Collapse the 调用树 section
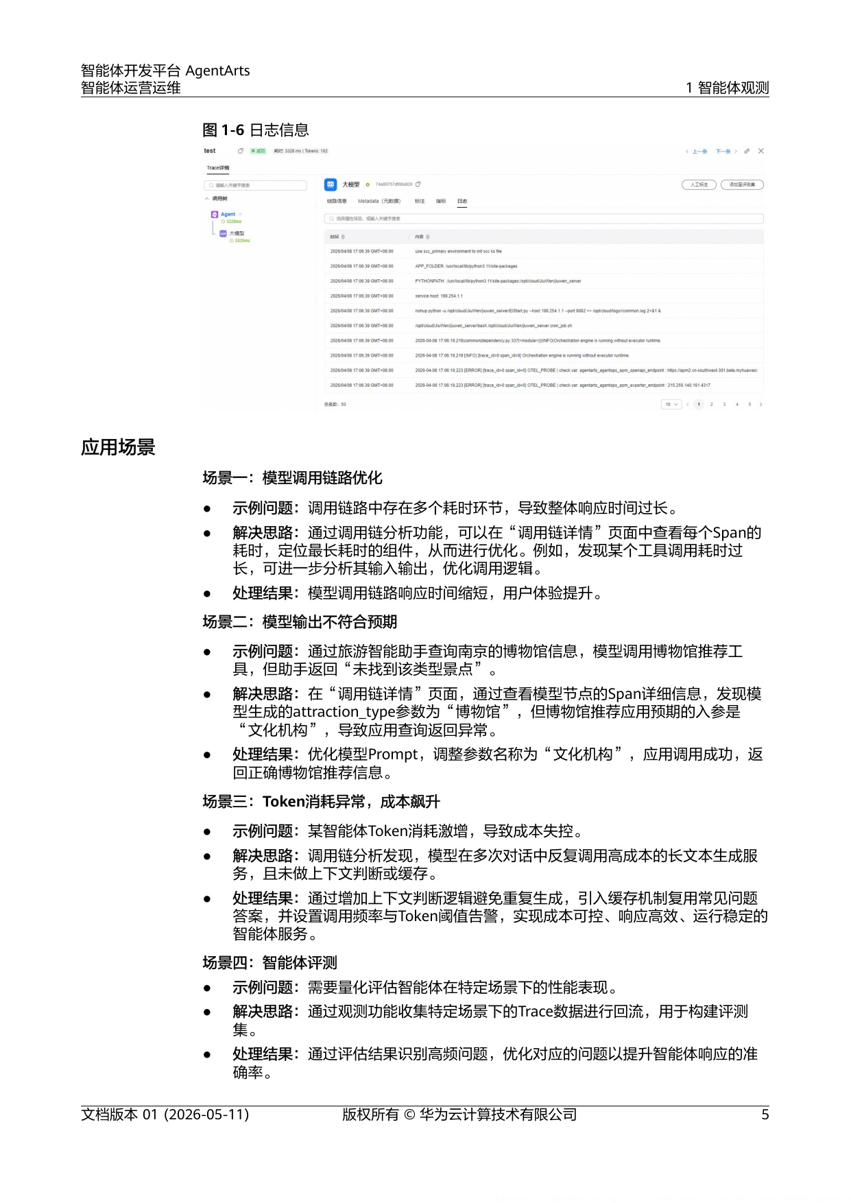Screen dimensions: 851x1203 coord(207,199)
